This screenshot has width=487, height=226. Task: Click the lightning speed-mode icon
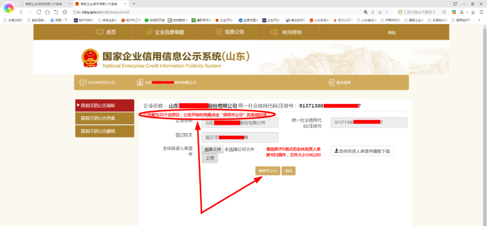click(x=373, y=12)
